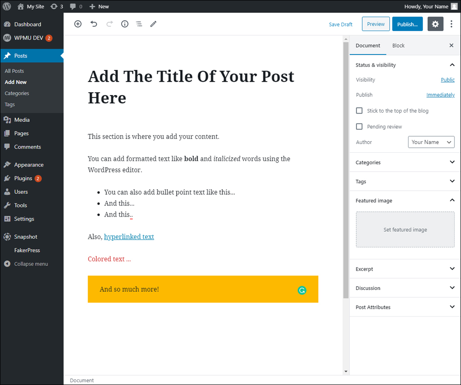The image size is (461, 385).
Task: Enable Stick to the top of the blog
Action: 360,111
